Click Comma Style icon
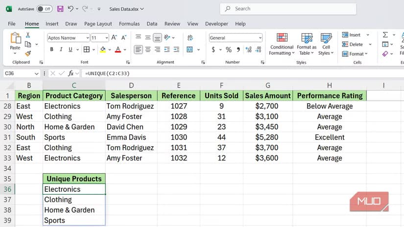This screenshot has height=227, width=404. tap(238, 49)
